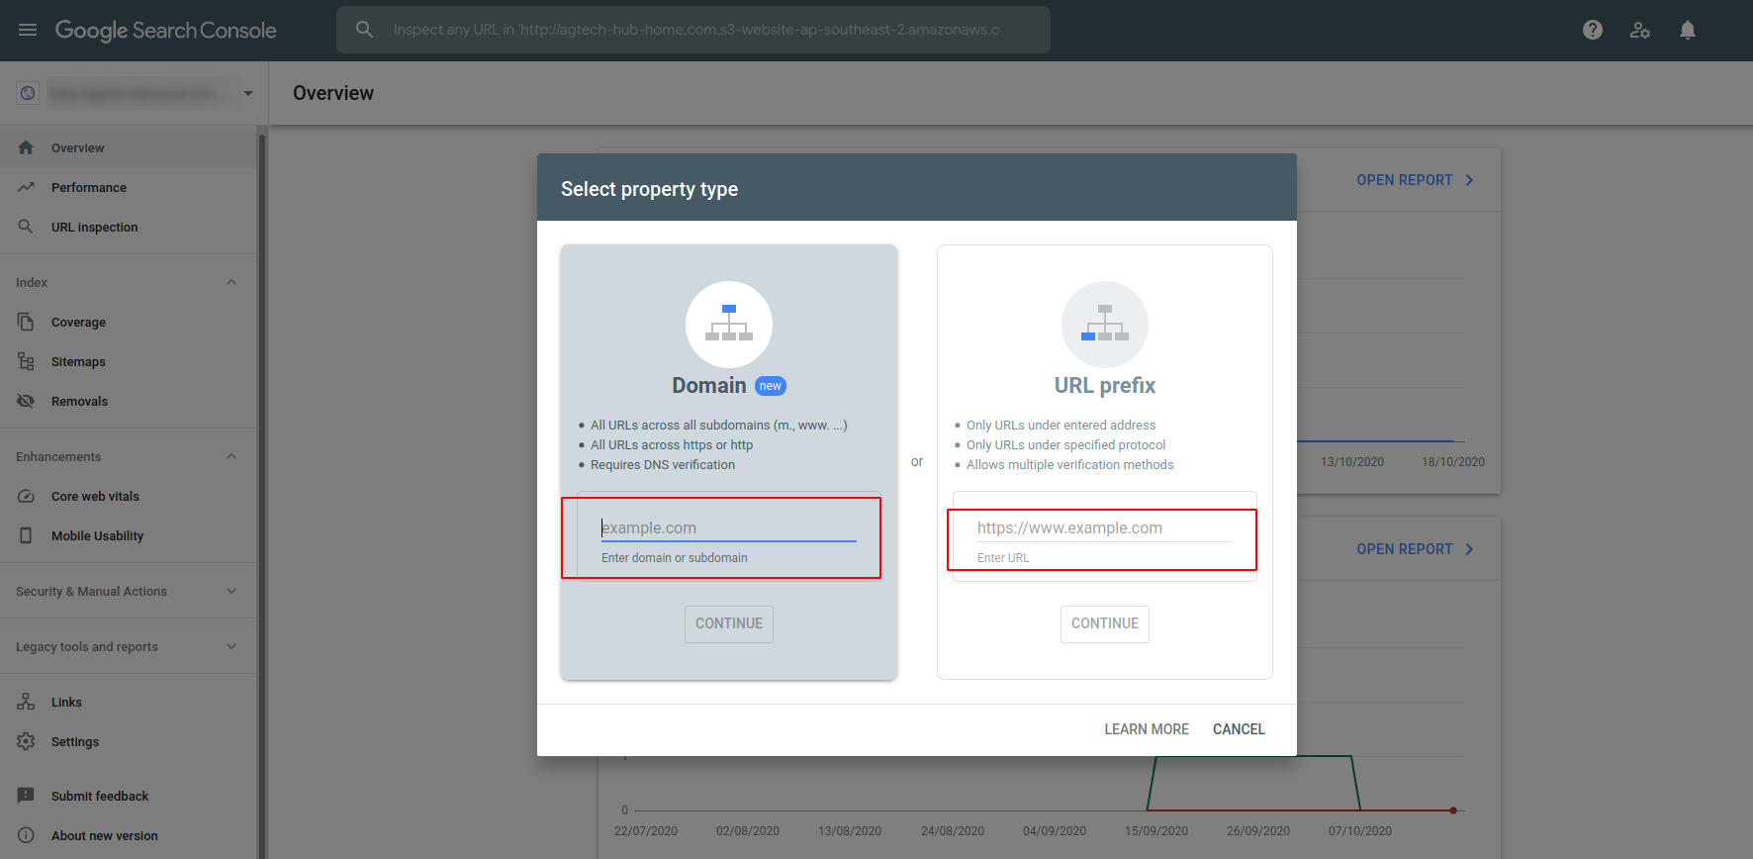Collapse the Enhancements section

click(231, 456)
